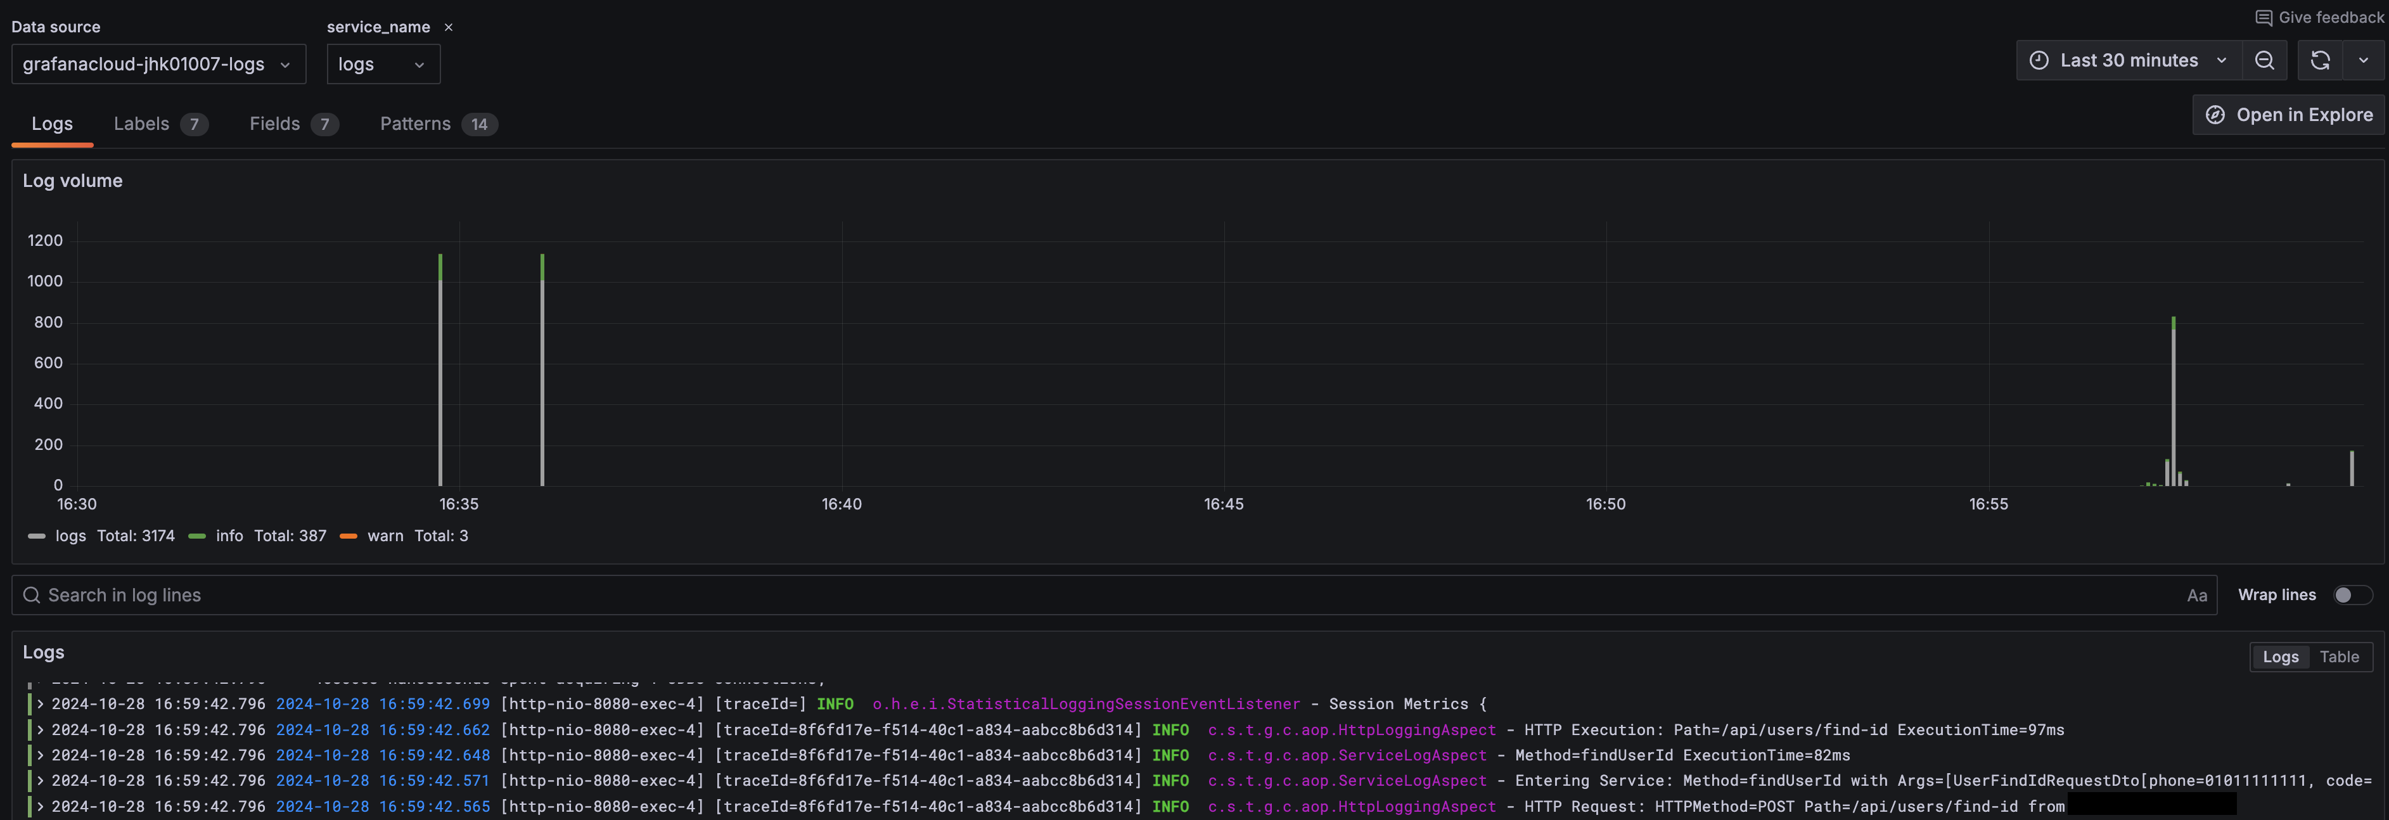This screenshot has width=2389, height=820.
Task: Click the zoom out time range icon
Action: click(x=2264, y=60)
